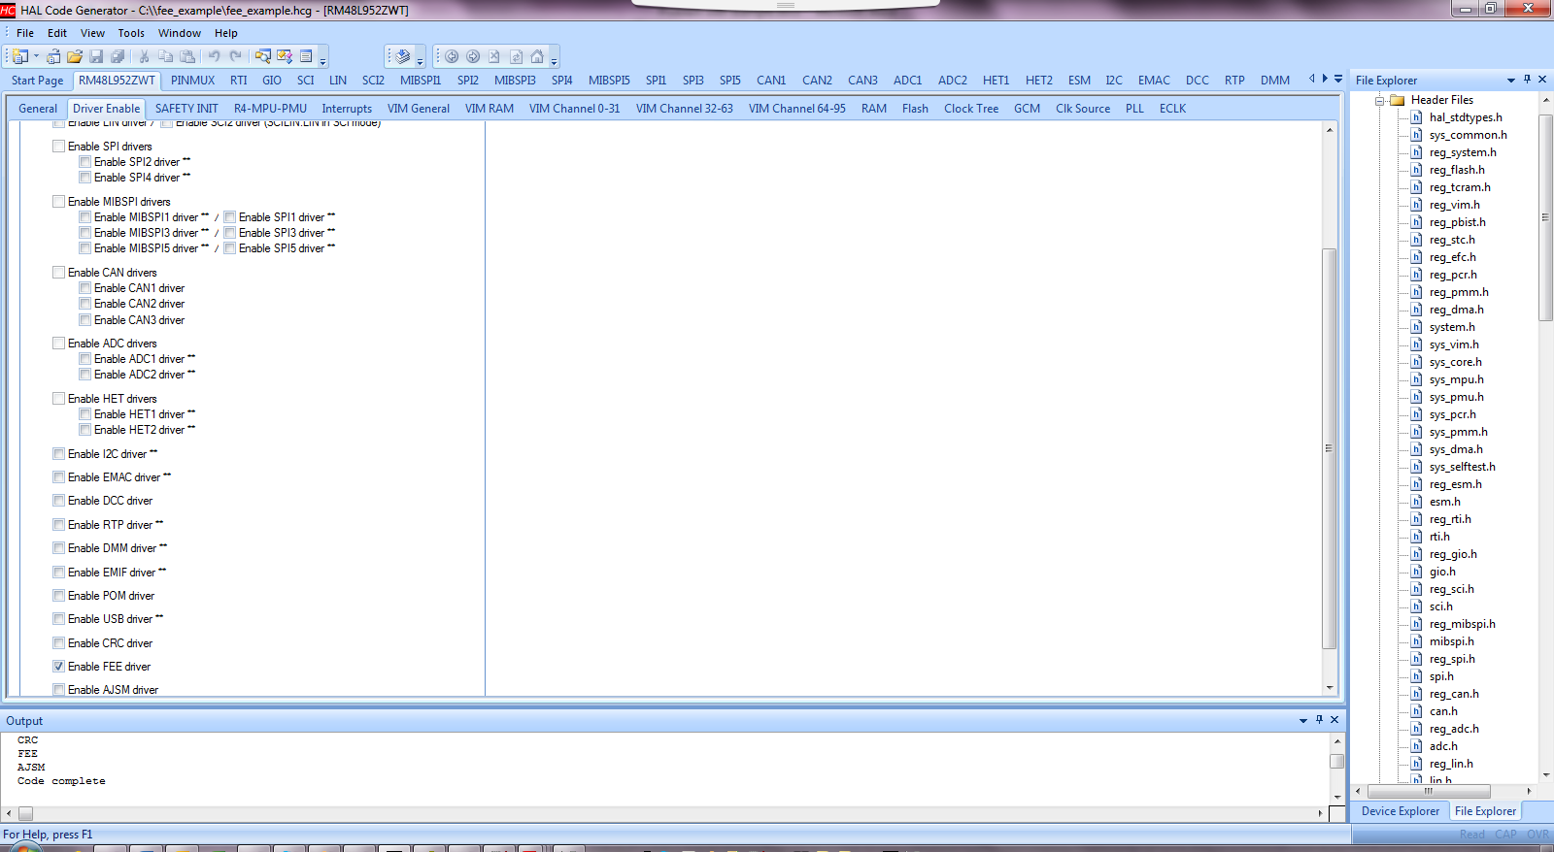Click the Output panel horizontal scrollbar thumb

(x=25, y=813)
